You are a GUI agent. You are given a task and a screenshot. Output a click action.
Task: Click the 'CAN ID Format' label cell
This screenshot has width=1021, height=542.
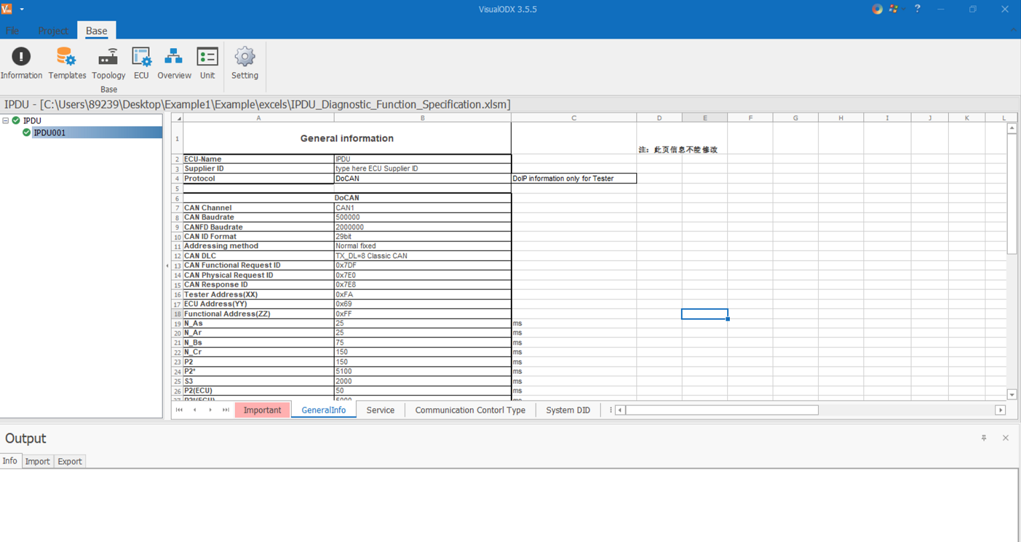click(258, 237)
